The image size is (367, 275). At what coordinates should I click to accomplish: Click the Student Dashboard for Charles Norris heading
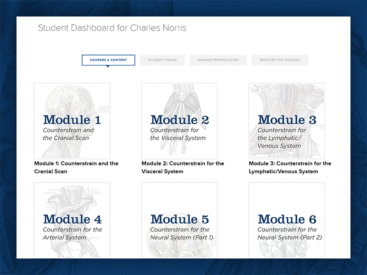[112, 28]
